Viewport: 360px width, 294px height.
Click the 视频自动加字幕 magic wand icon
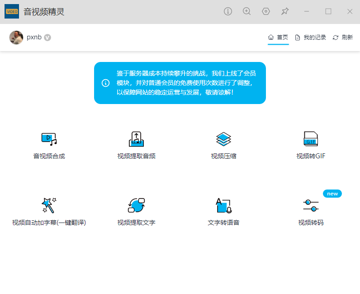click(49, 205)
